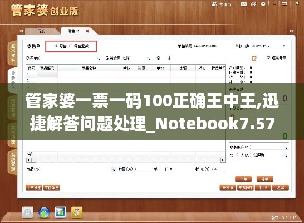Screen dimensions: 304x223
Task: Focus the 数量(F6) input field
Action: click(143, 169)
